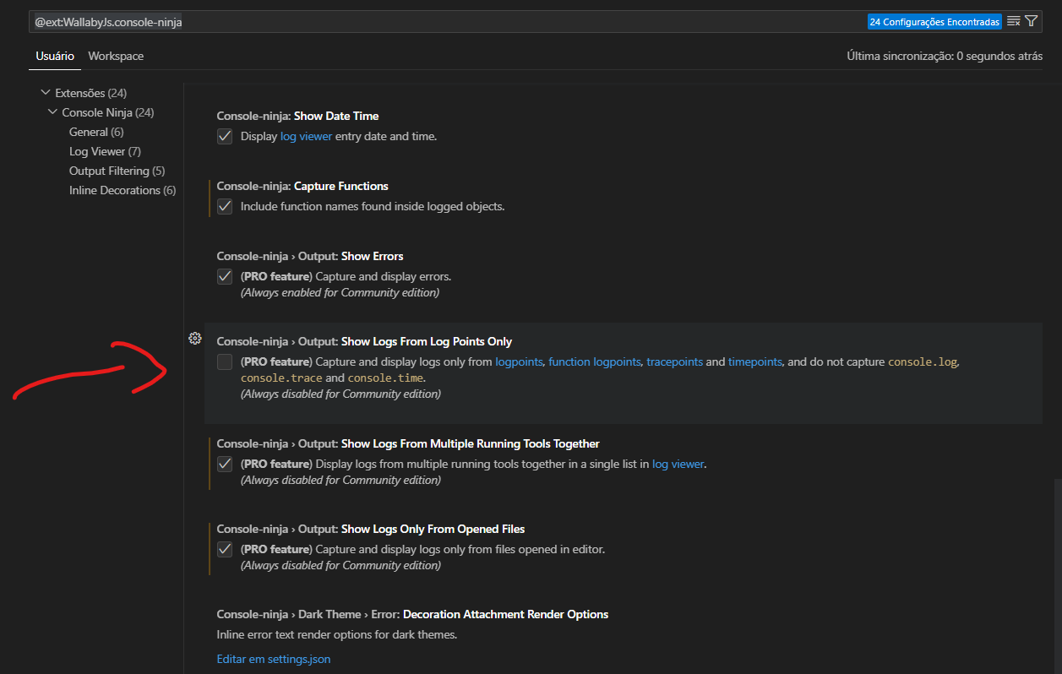Uncheck the Show Date Time display checkbox

[225, 136]
